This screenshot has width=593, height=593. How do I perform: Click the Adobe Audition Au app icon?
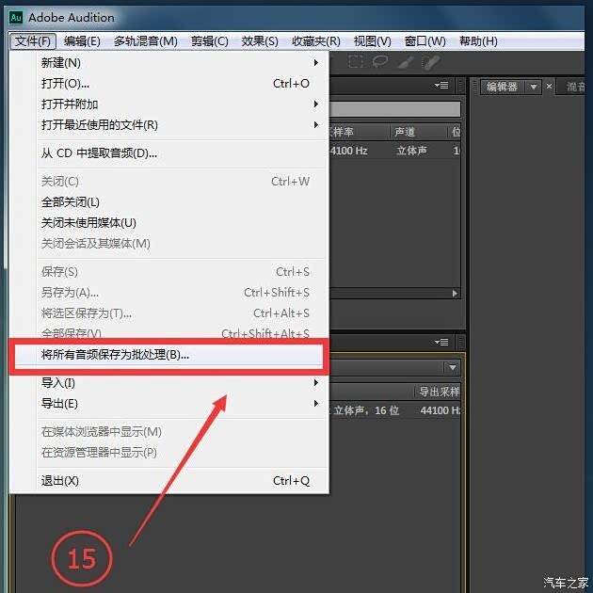point(16,17)
